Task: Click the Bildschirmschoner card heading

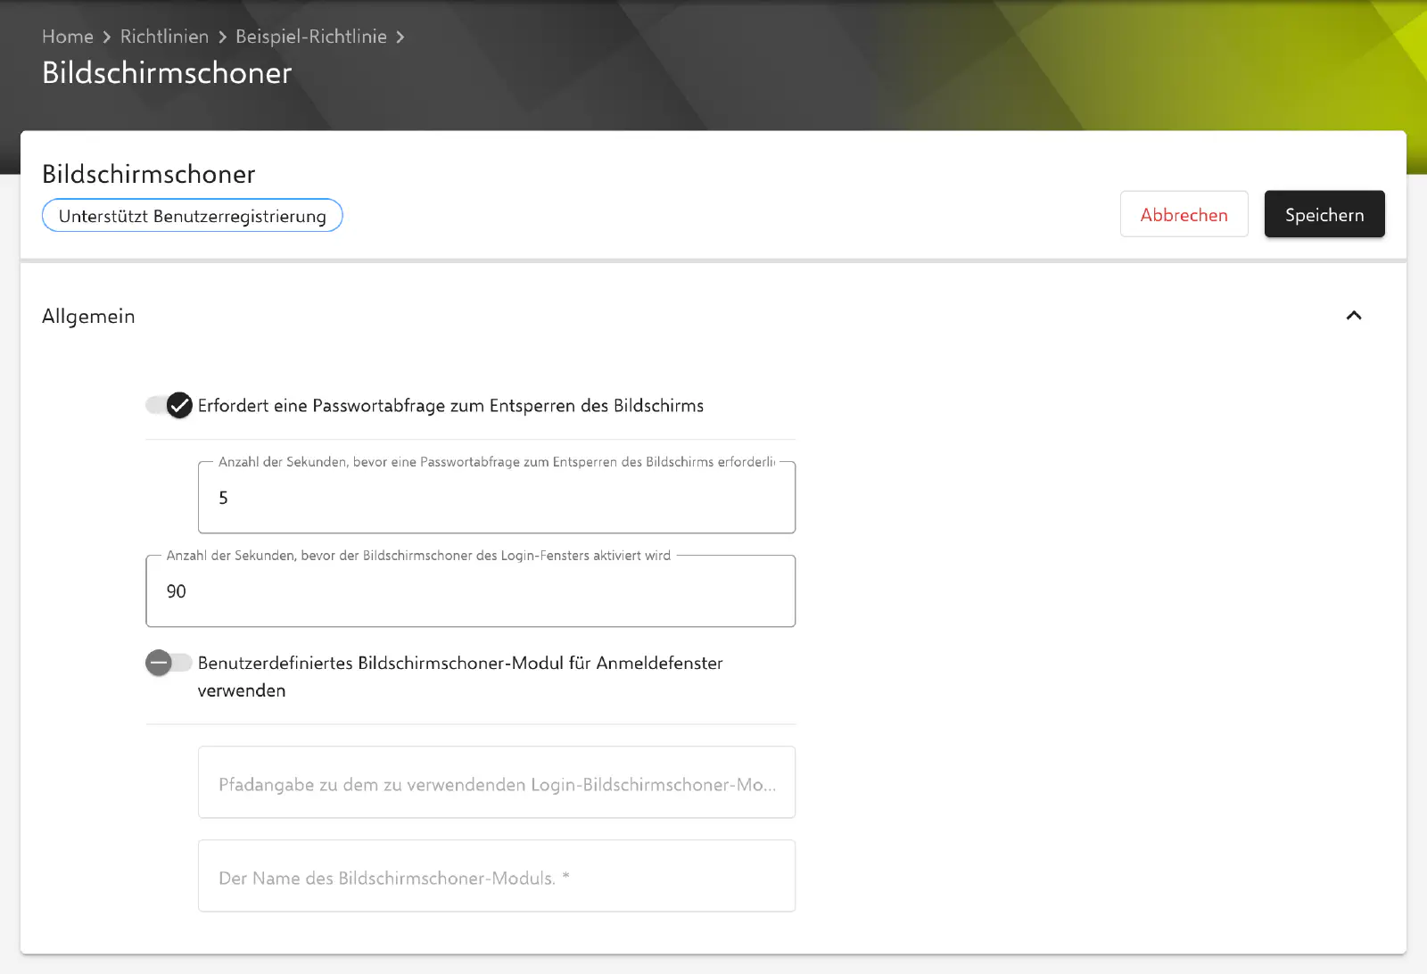Action: click(x=149, y=174)
